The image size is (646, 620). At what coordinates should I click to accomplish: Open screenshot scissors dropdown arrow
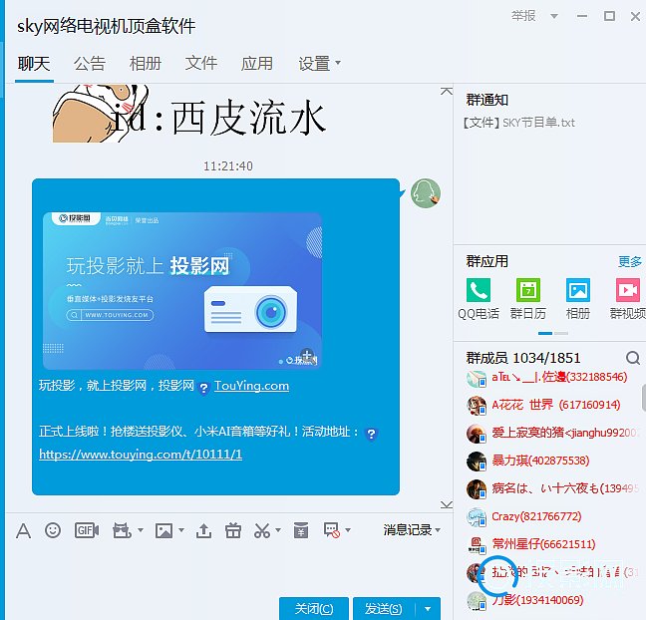tap(278, 531)
